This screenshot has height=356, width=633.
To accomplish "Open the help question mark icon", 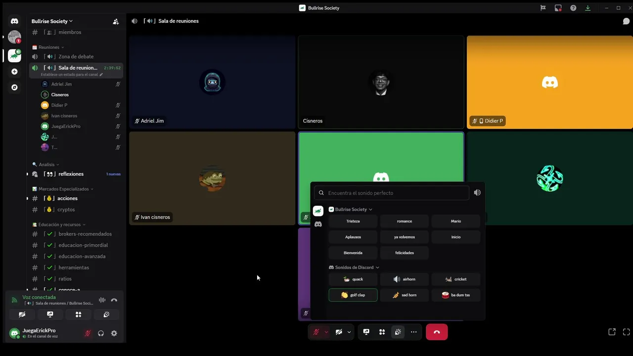I will tap(573, 8).
